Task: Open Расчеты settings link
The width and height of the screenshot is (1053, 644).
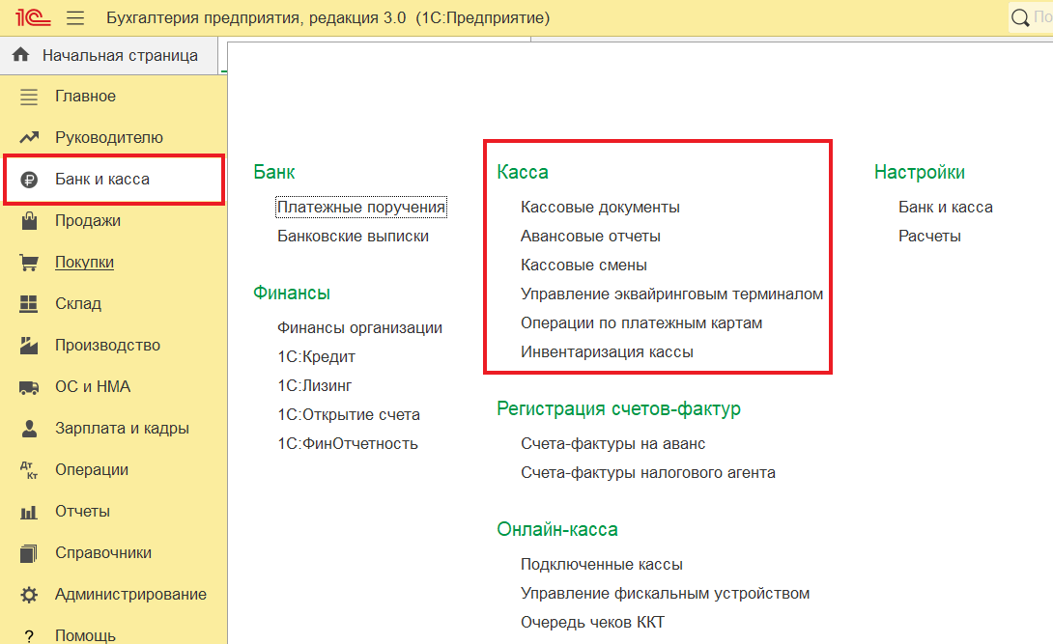Action: click(930, 237)
